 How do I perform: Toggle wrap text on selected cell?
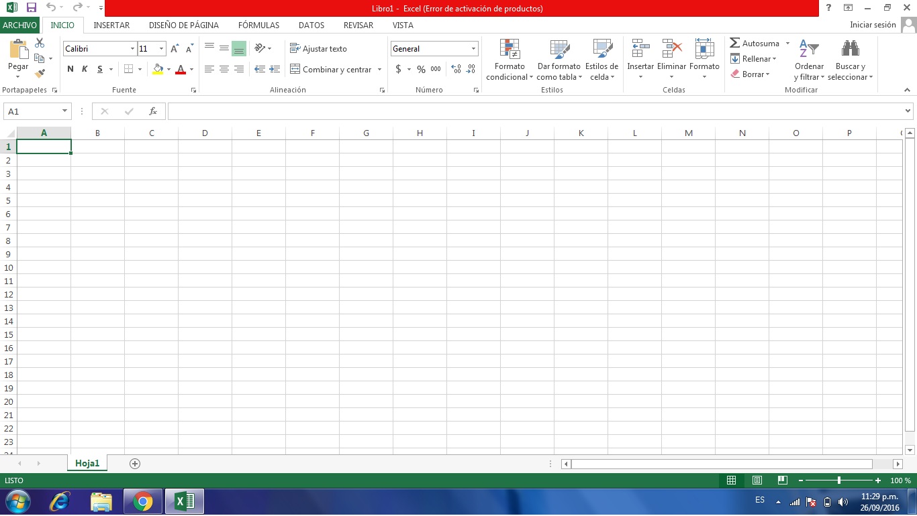tap(320, 48)
